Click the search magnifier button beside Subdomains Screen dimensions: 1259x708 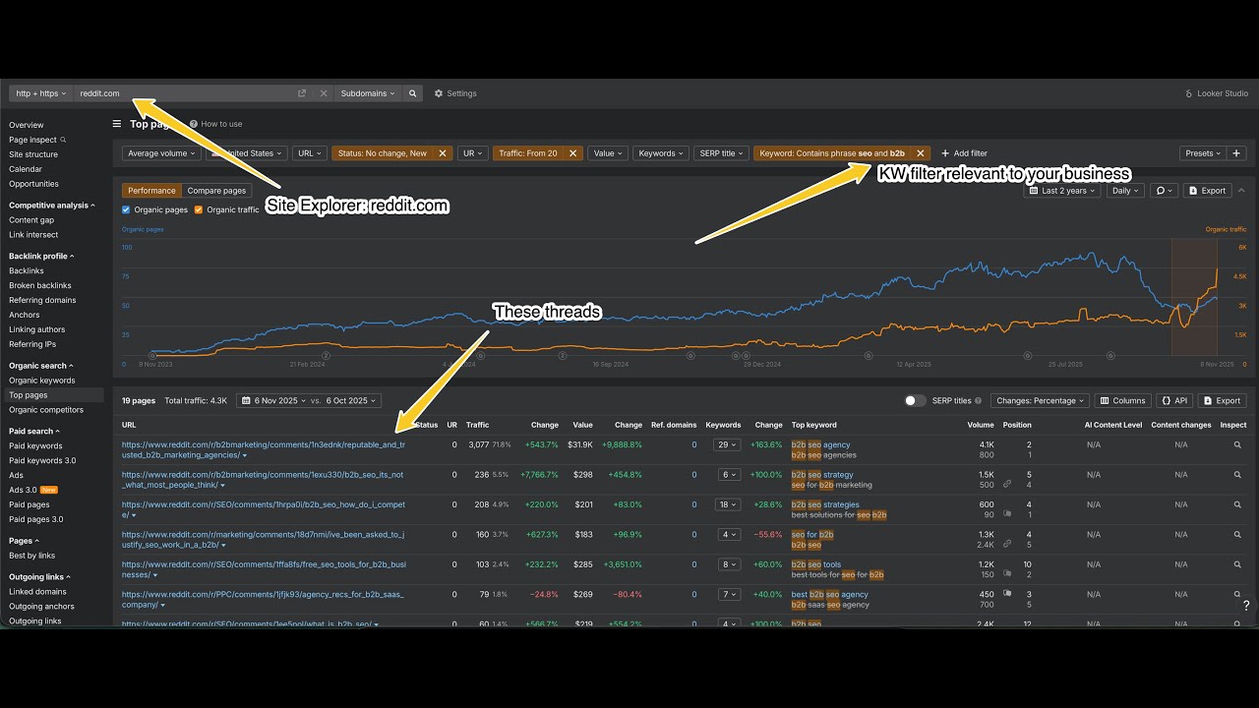(412, 93)
